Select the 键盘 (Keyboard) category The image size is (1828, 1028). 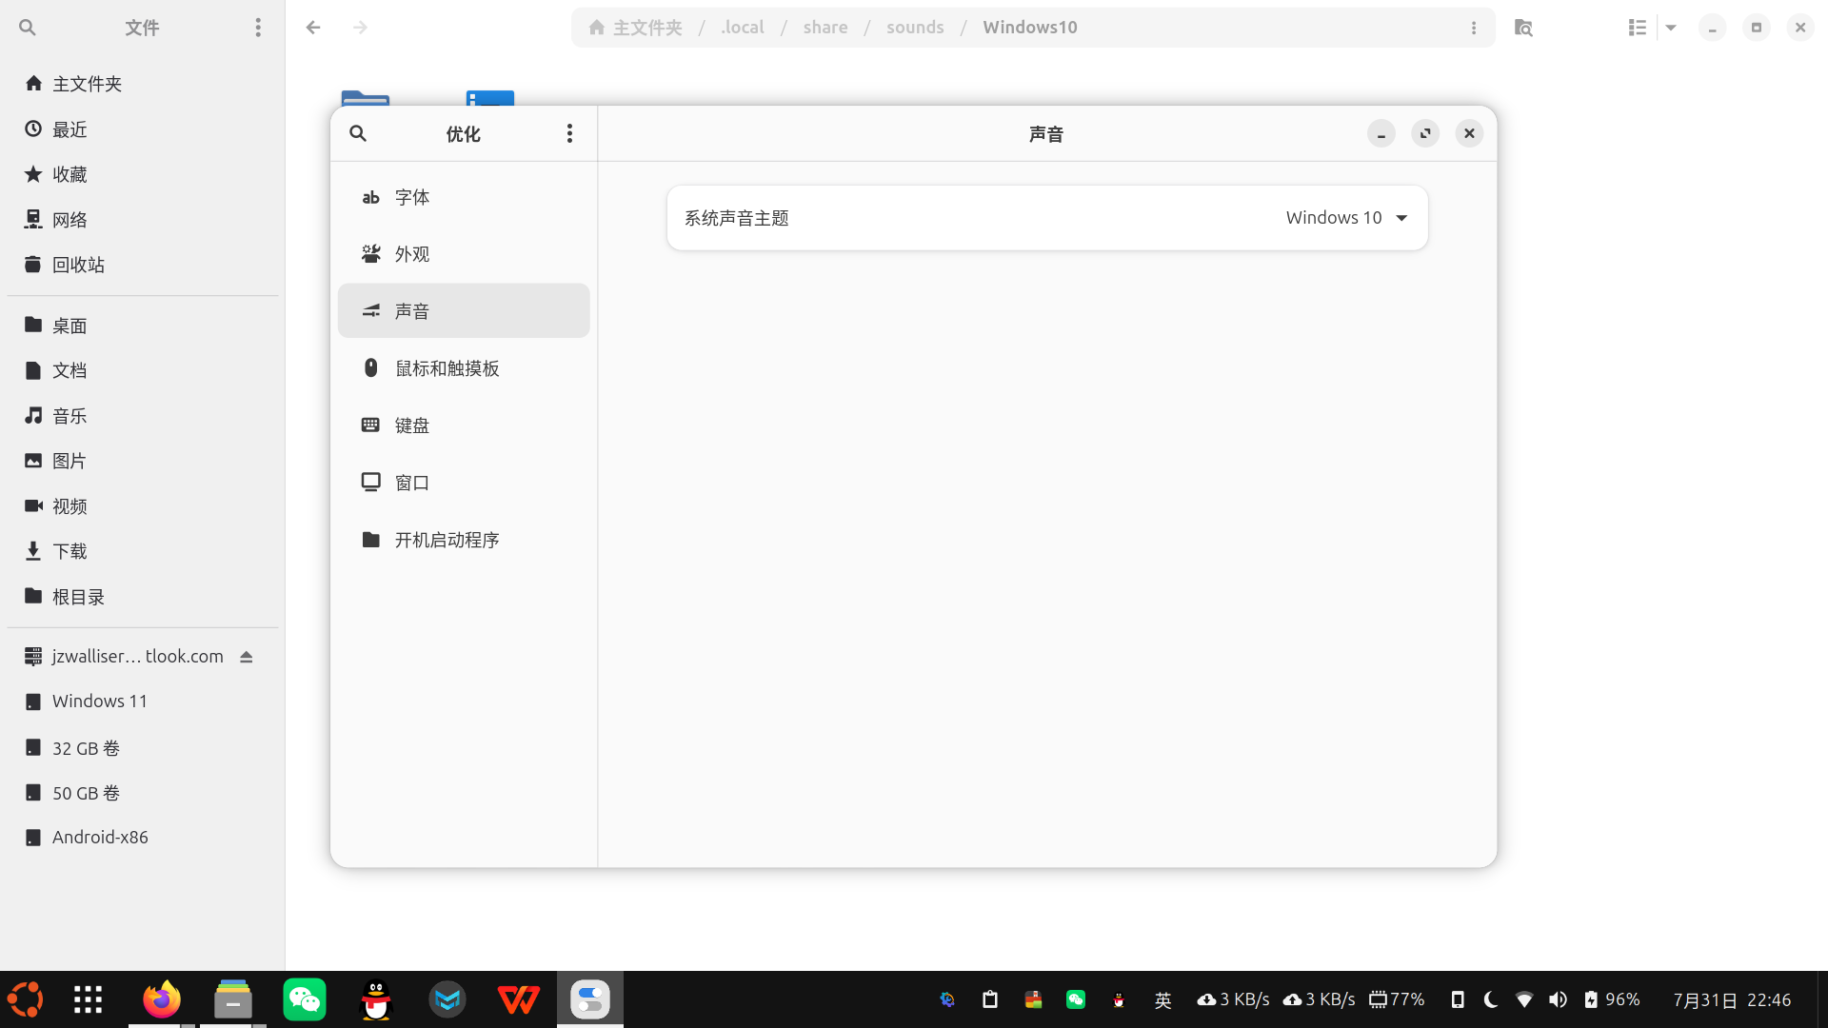tap(464, 425)
